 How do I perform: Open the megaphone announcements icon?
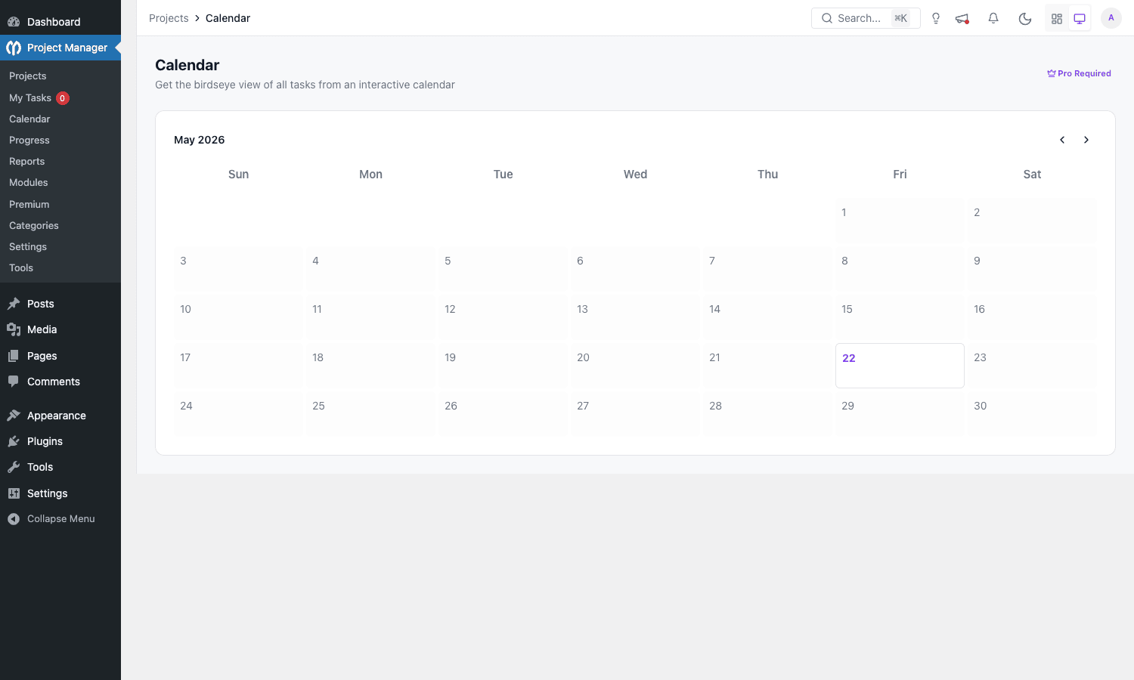coord(962,18)
